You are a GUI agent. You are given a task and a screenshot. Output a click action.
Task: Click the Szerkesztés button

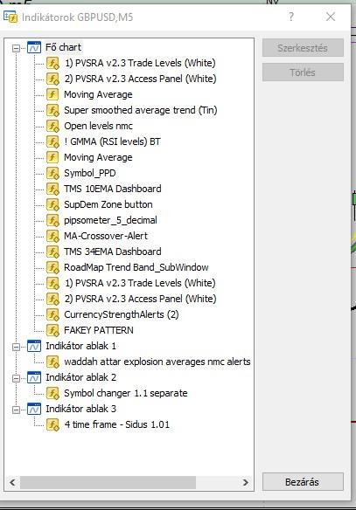pos(303,48)
